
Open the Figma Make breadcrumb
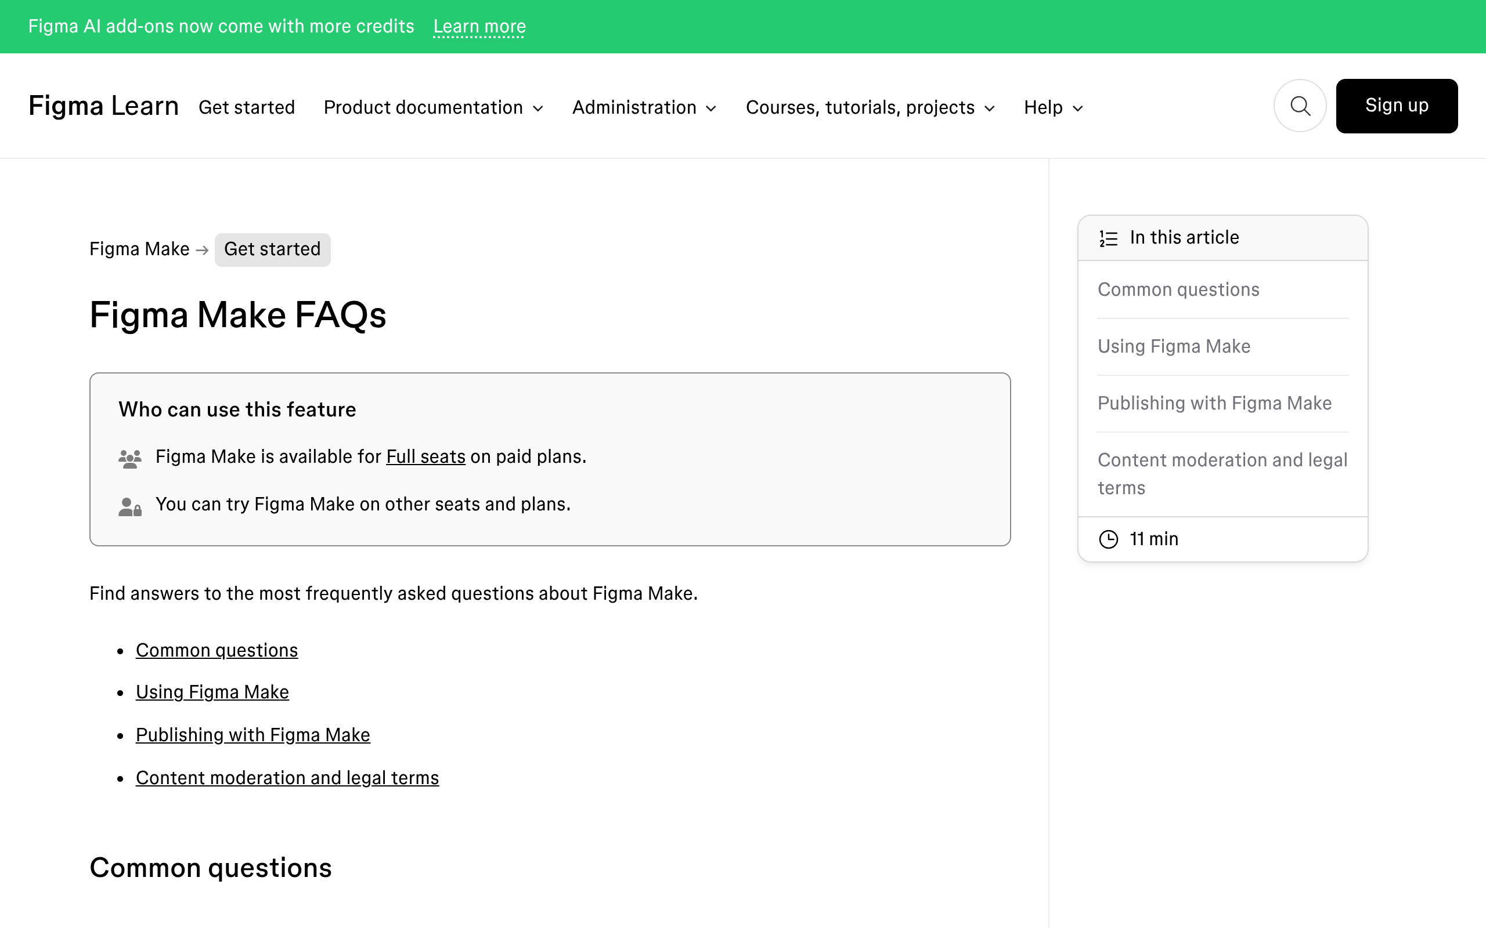139,249
